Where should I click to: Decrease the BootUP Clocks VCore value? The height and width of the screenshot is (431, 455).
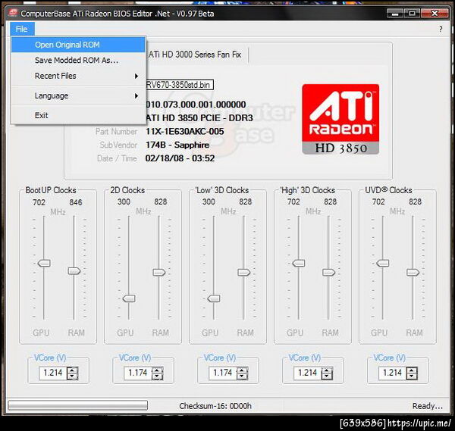coord(73,376)
